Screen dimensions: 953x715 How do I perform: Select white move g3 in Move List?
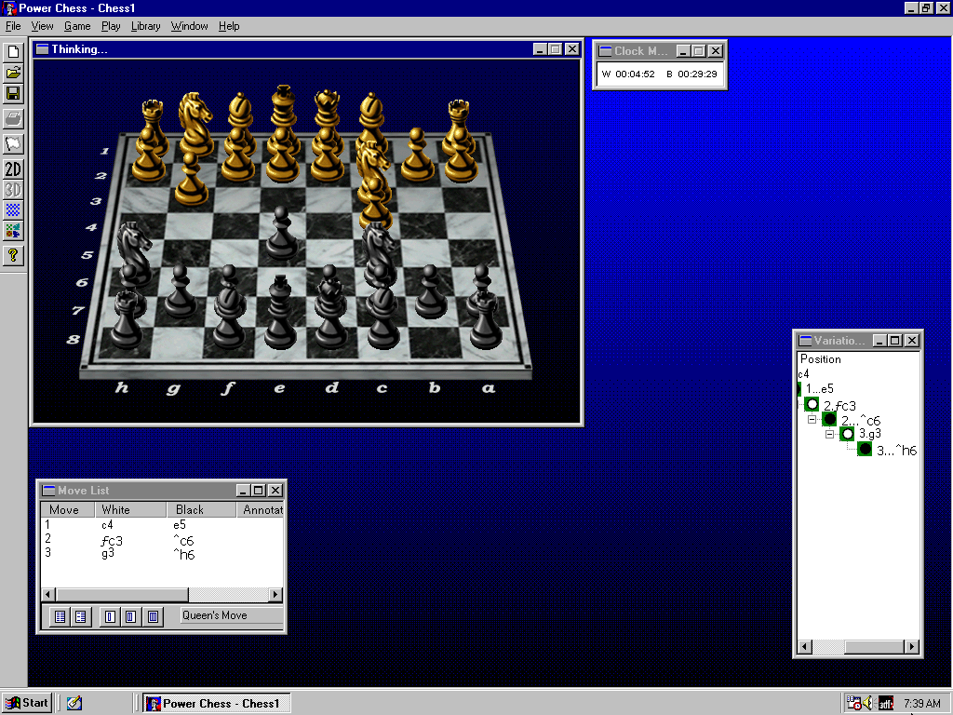[x=108, y=553]
